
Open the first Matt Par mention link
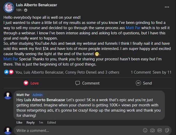coord(133,28)
